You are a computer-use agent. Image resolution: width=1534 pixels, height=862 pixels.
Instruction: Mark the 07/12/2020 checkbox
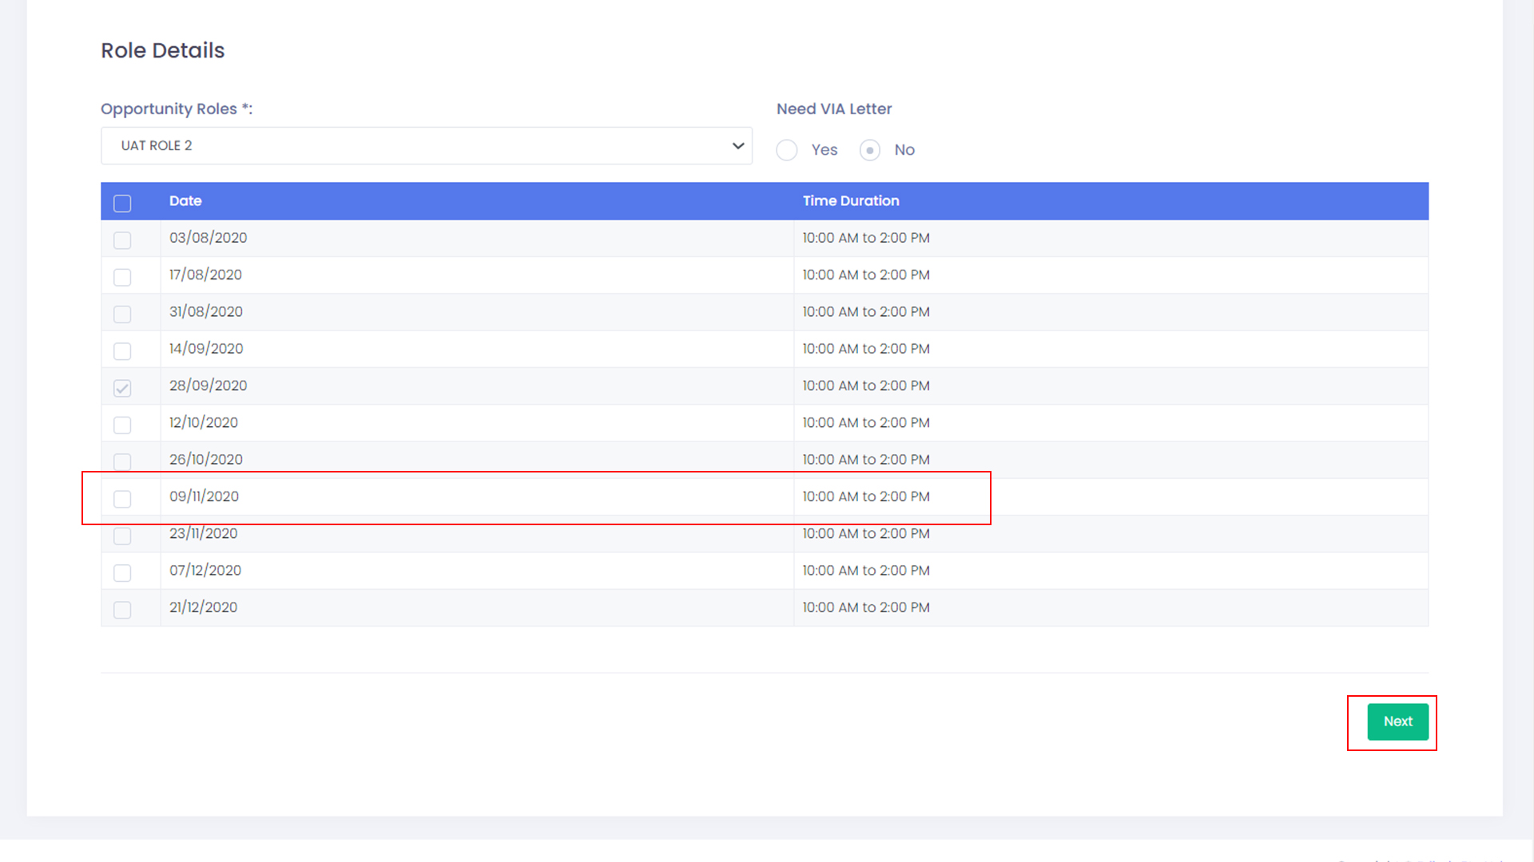(122, 573)
